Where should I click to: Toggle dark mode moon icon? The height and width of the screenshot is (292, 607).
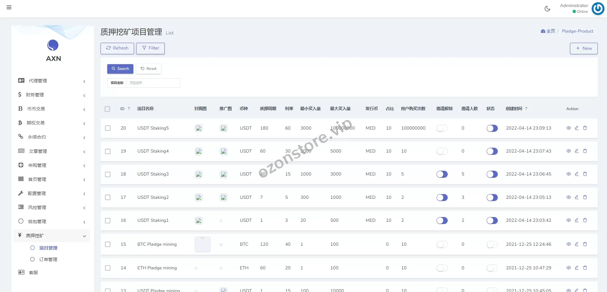point(547,9)
